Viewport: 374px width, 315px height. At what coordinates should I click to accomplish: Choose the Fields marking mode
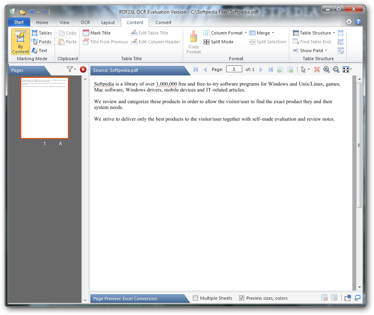coord(41,42)
